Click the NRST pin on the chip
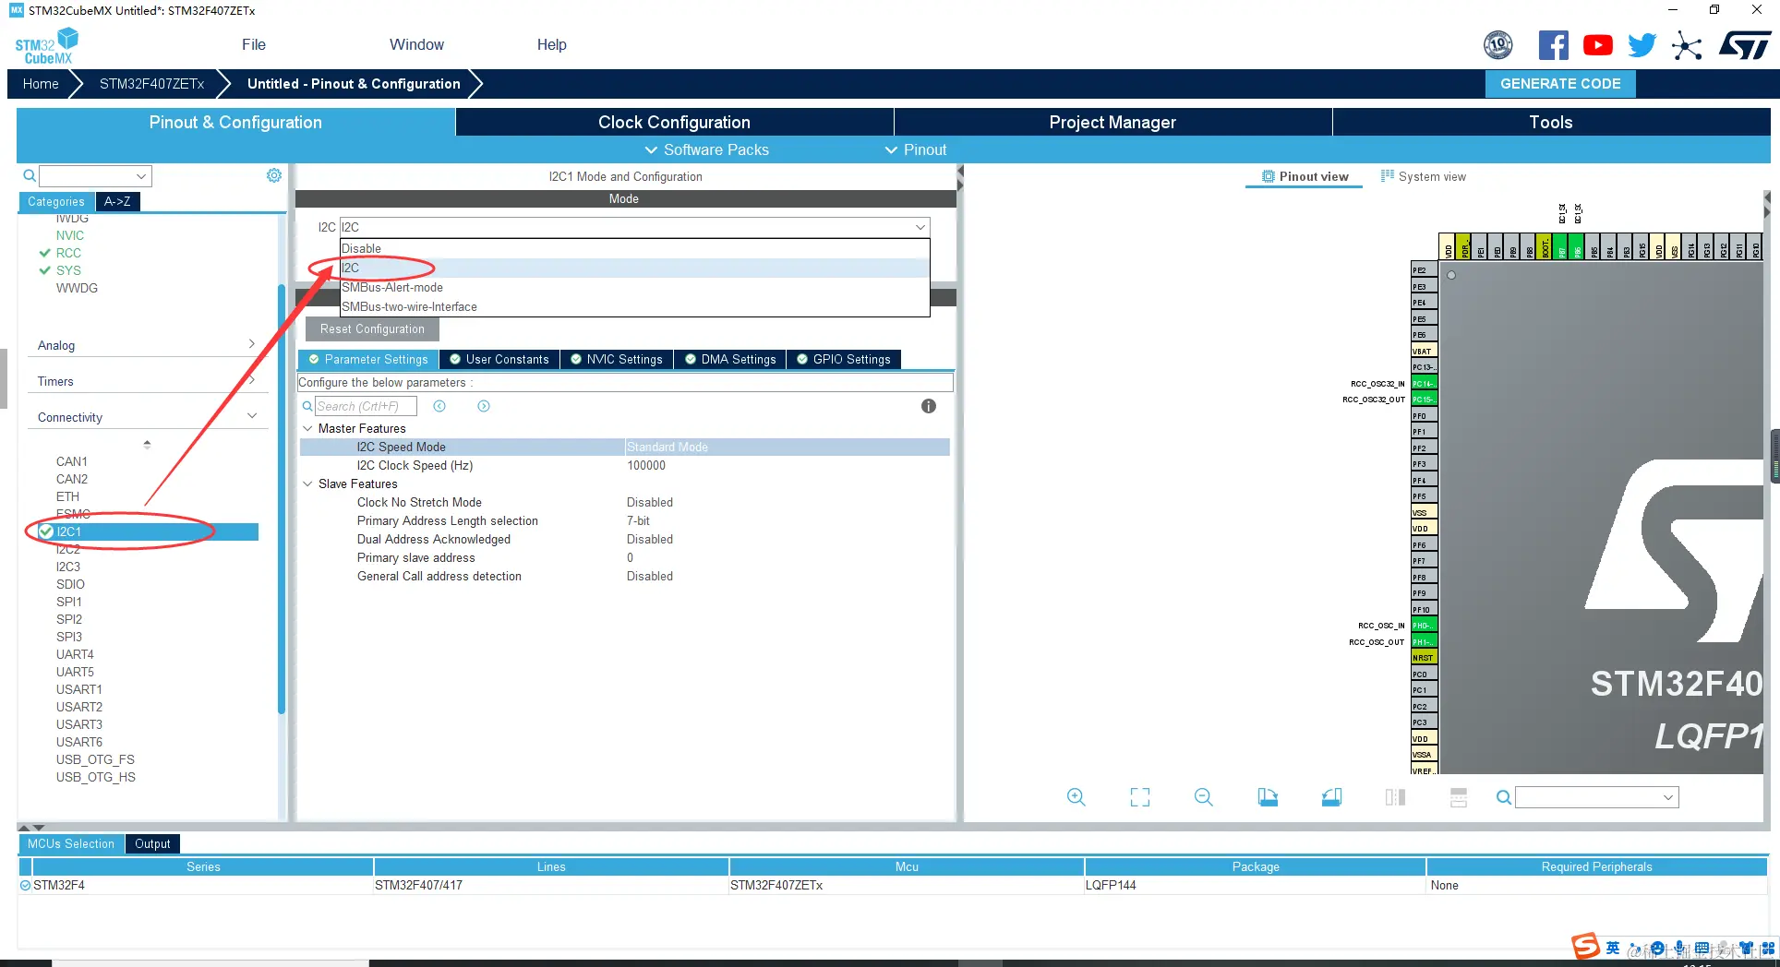 1424,658
